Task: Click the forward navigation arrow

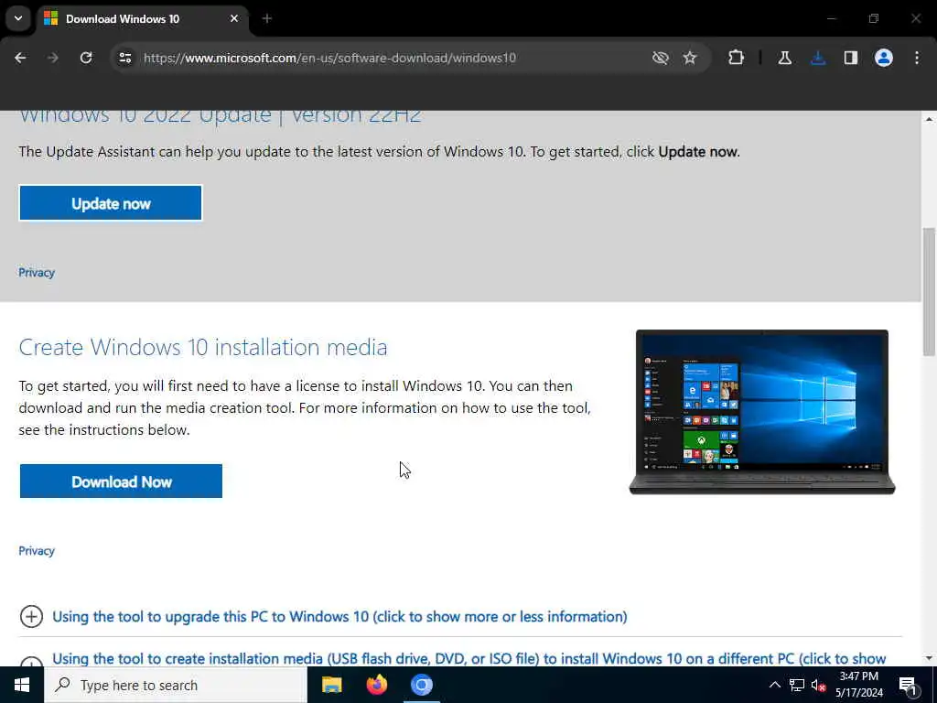Action: 53,58
